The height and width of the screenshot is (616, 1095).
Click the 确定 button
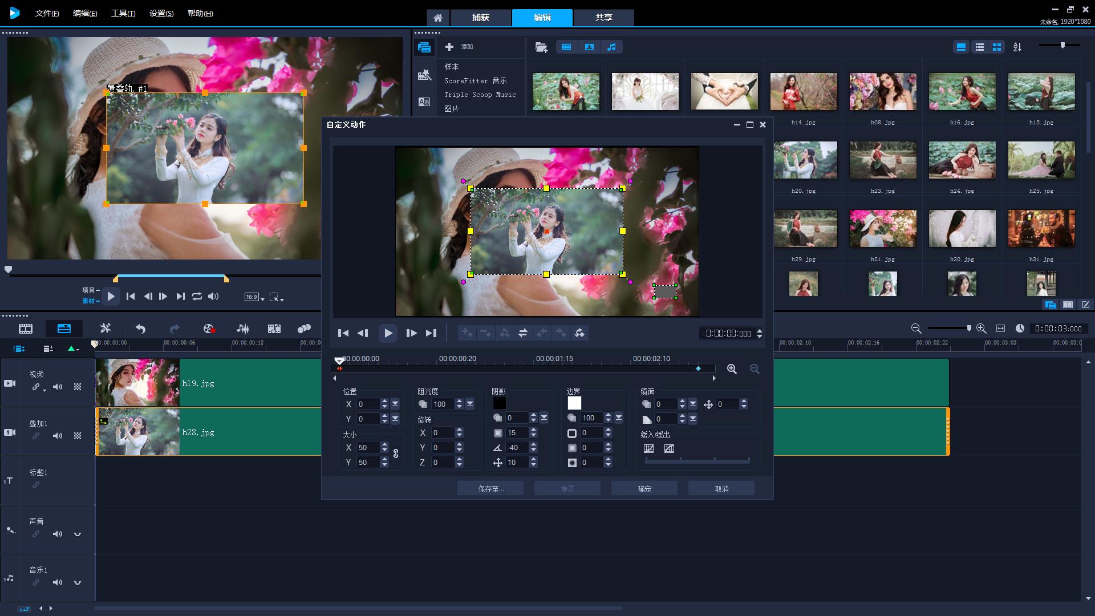pos(644,489)
